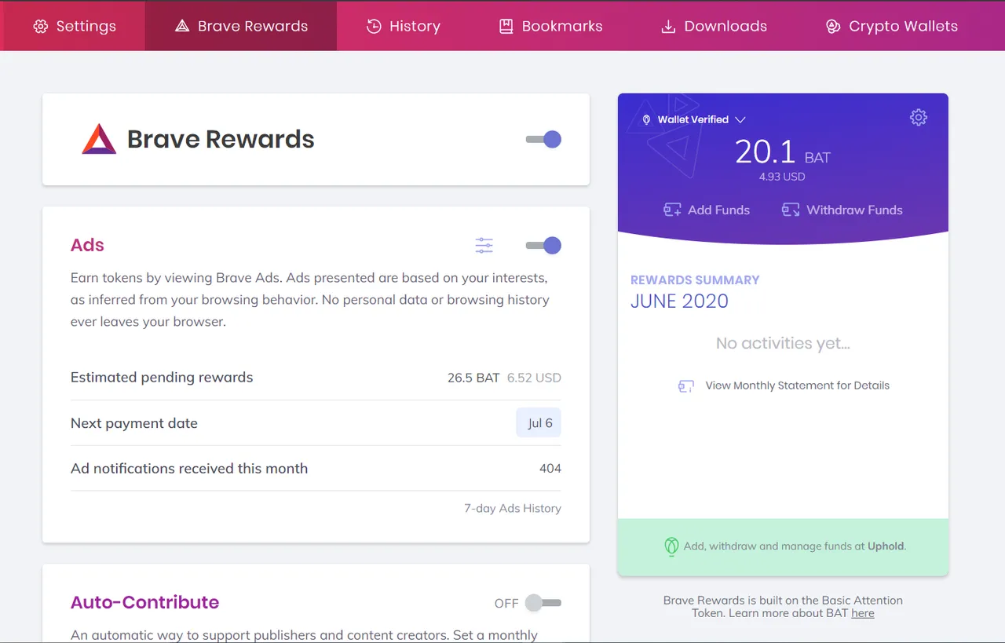This screenshot has width=1005, height=643.
Task: Disable the Ads toggle
Action: (x=543, y=246)
